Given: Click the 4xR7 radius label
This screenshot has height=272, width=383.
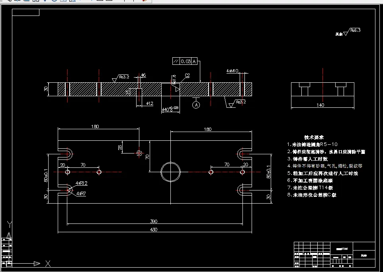Looking at the screenshot, I should pyautogui.click(x=81, y=194).
